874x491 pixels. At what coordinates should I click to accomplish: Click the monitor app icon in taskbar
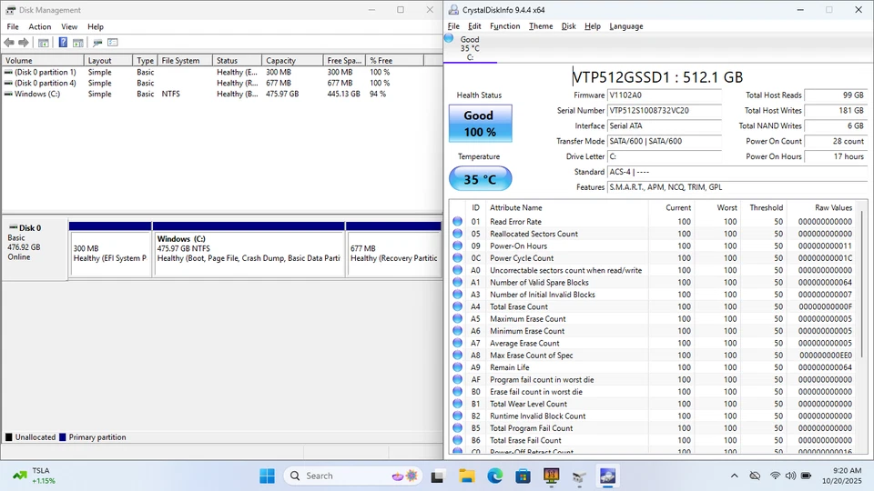(x=552, y=476)
